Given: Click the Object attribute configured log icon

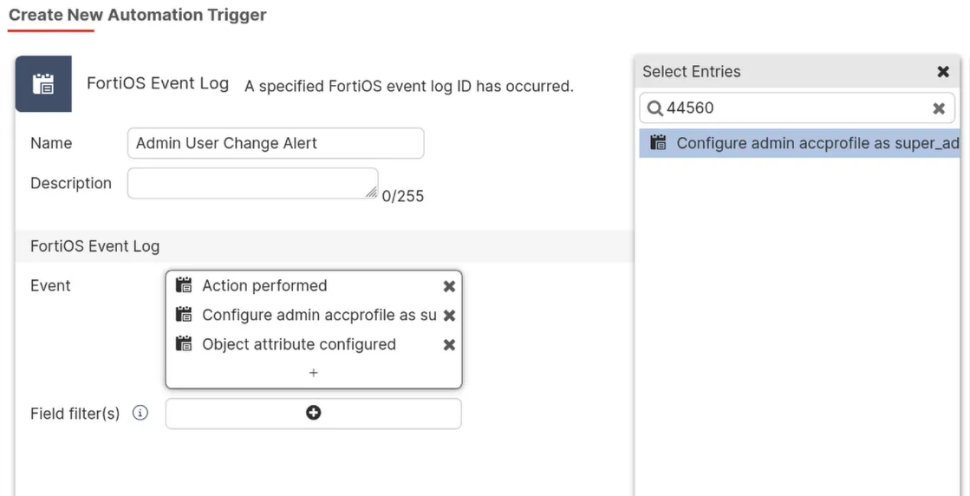Looking at the screenshot, I should click(184, 344).
